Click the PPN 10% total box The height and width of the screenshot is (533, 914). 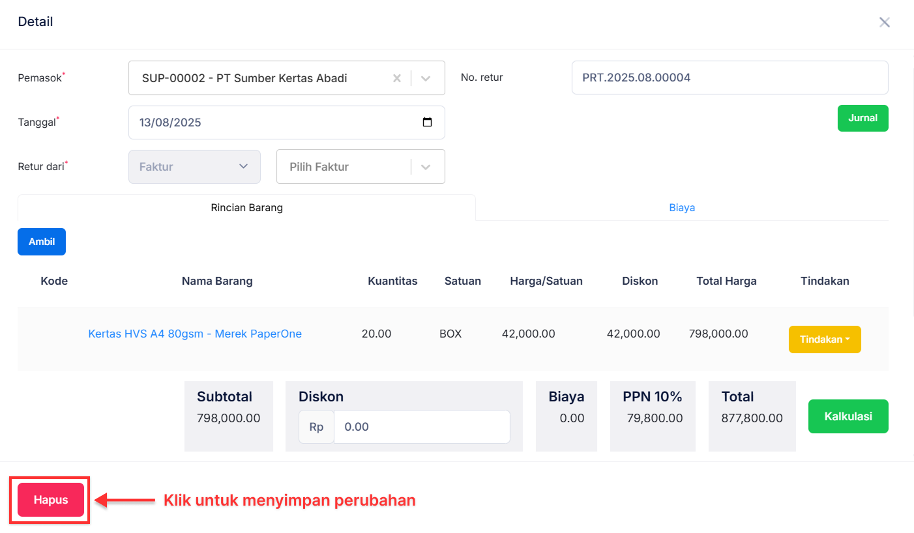(x=653, y=416)
